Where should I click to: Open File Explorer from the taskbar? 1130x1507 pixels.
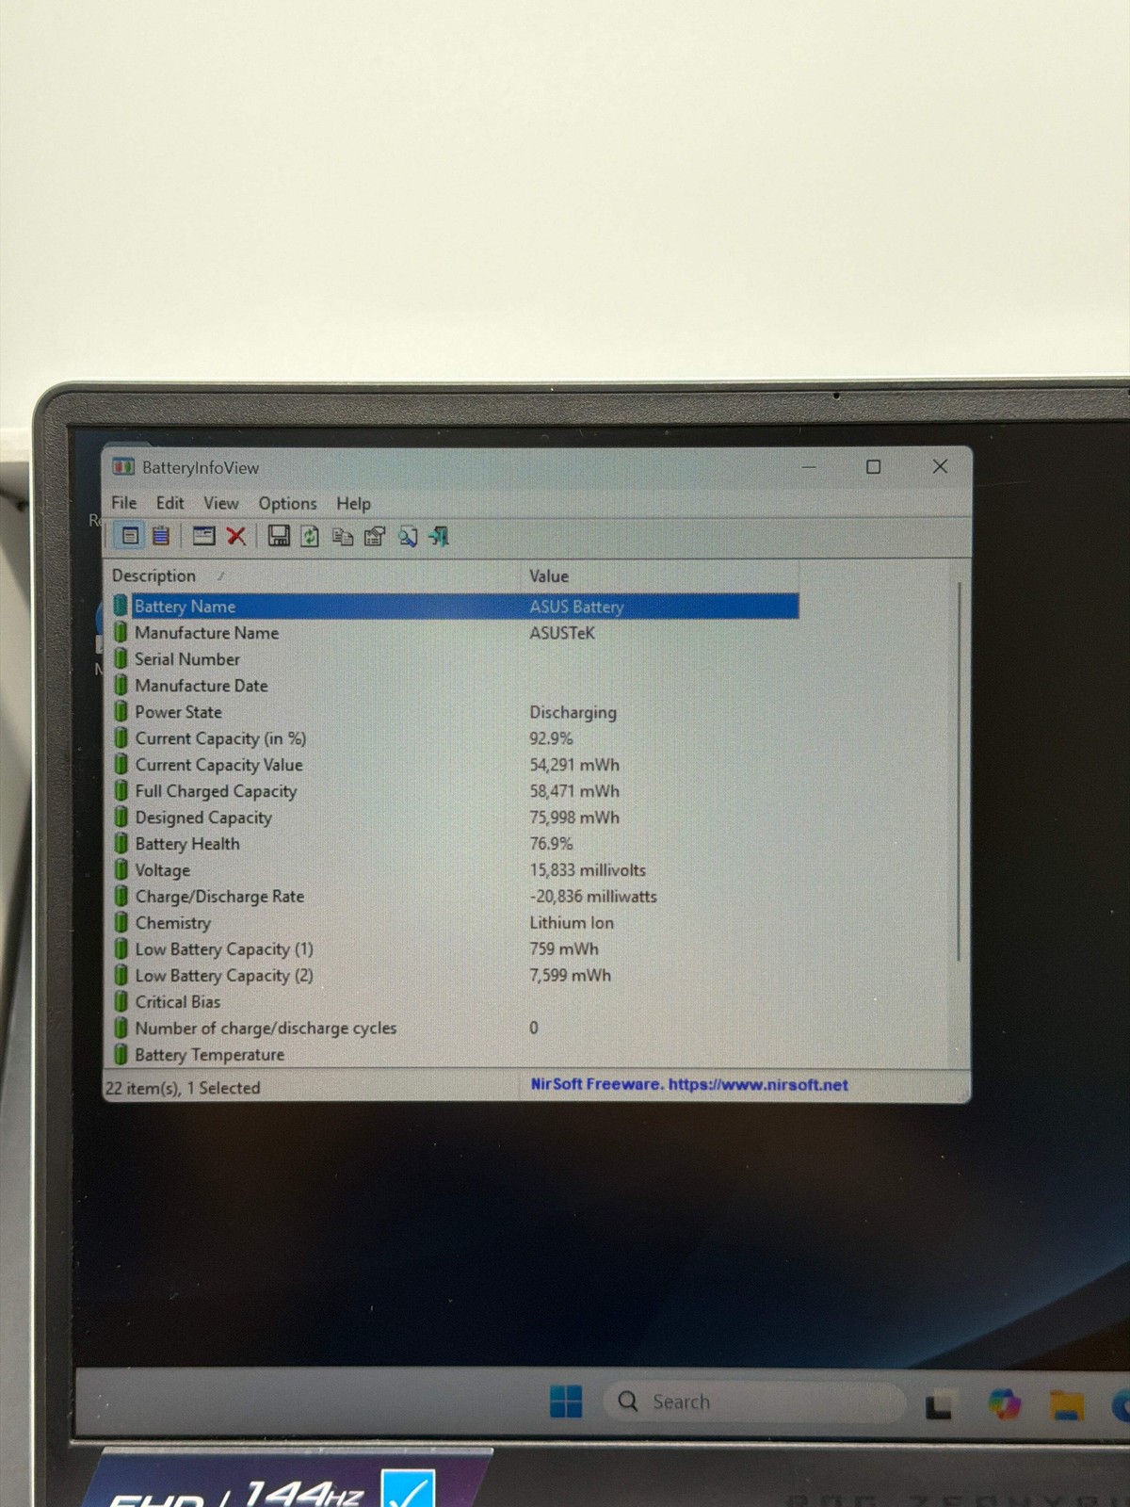tap(1067, 1404)
